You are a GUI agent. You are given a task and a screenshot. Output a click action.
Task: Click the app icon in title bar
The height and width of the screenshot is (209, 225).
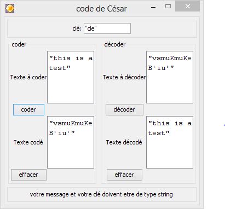[10, 8]
